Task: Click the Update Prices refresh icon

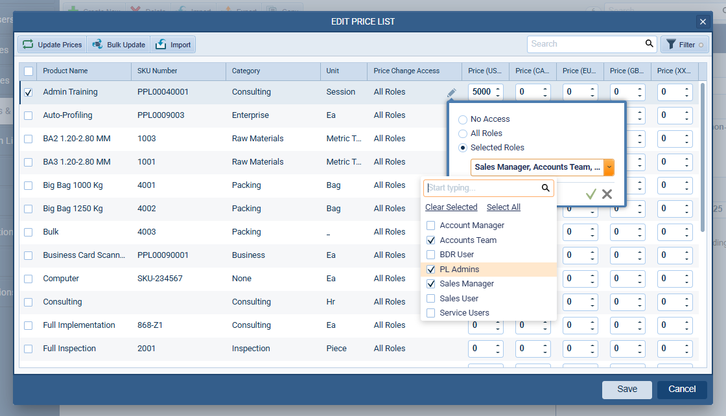Action: coord(28,45)
